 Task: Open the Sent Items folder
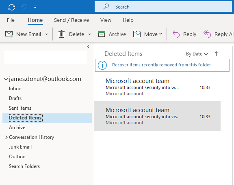tap(20, 108)
